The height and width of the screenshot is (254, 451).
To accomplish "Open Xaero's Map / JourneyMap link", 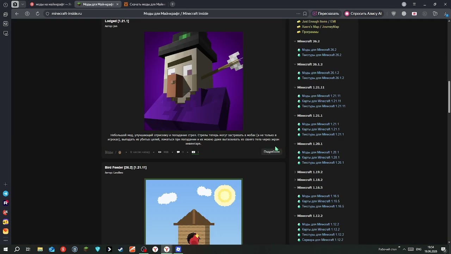I will point(320,27).
